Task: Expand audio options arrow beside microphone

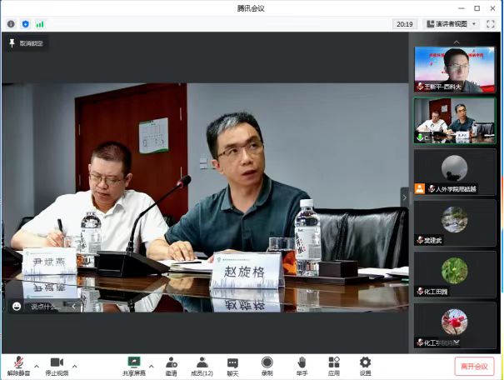Action: click(36, 366)
